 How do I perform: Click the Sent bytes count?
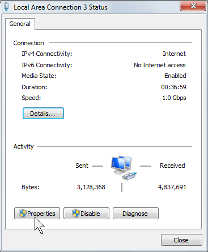click(91, 187)
